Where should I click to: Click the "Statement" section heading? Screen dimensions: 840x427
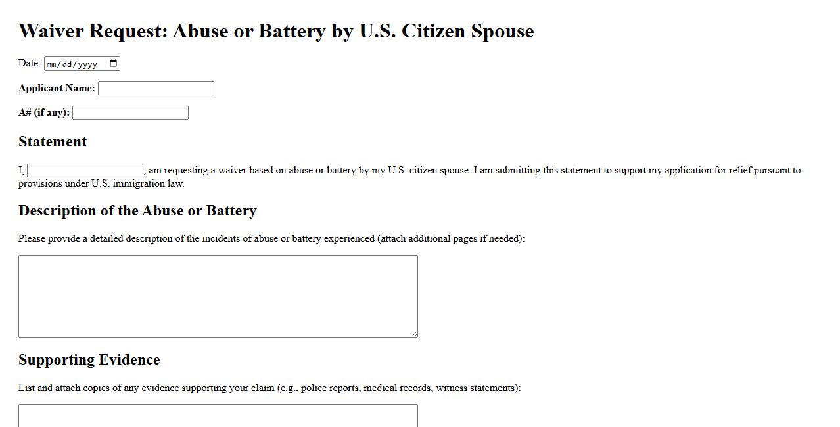pyautogui.click(x=53, y=142)
